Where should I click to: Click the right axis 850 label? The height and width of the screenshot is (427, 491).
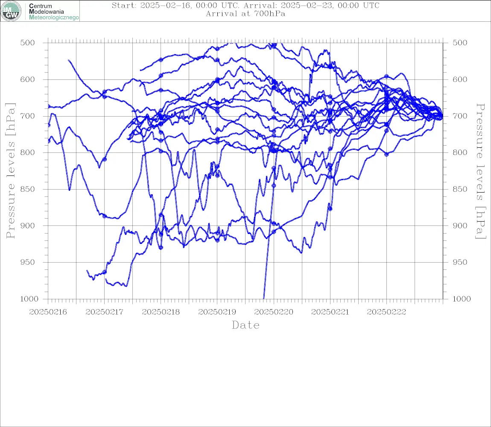[x=460, y=189]
